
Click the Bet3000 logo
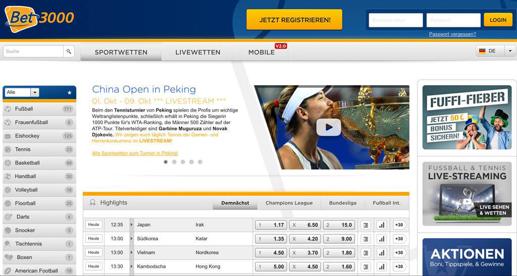(x=39, y=19)
